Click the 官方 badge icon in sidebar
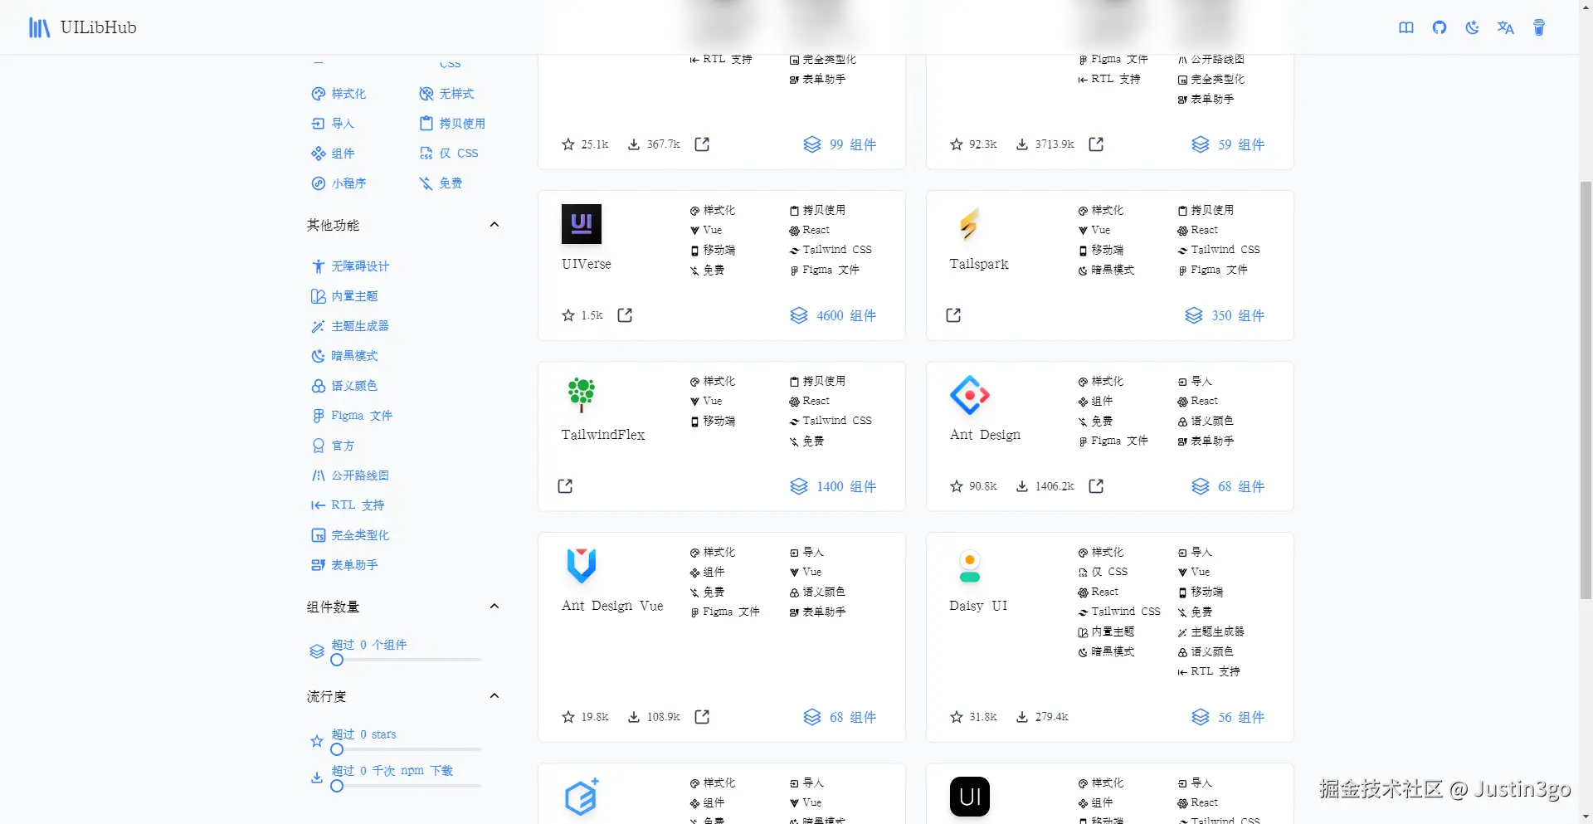This screenshot has width=1593, height=824. 318,446
